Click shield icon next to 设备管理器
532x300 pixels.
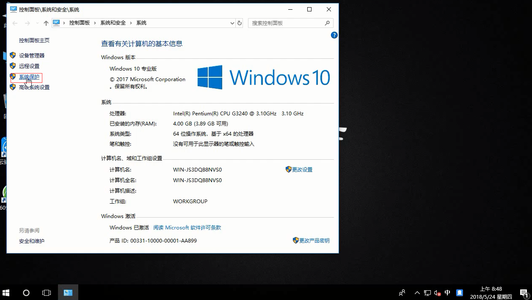[x=13, y=55]
